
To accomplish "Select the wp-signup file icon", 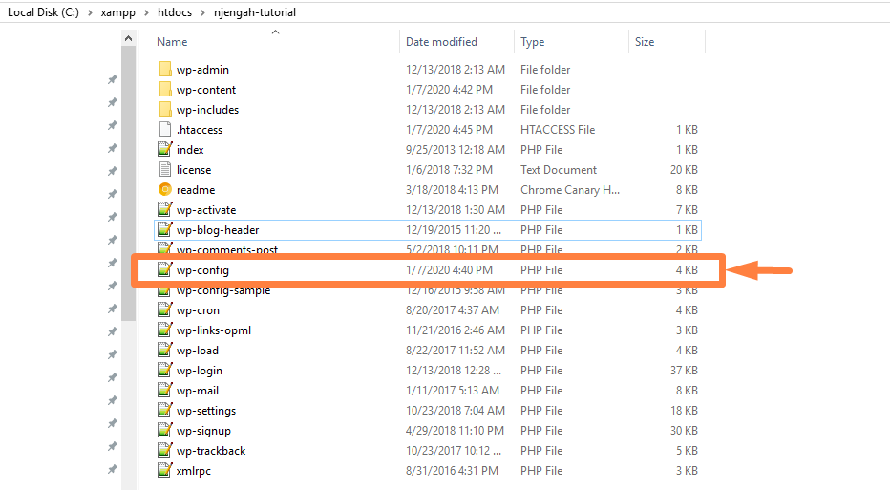I will tap(165, 431).
